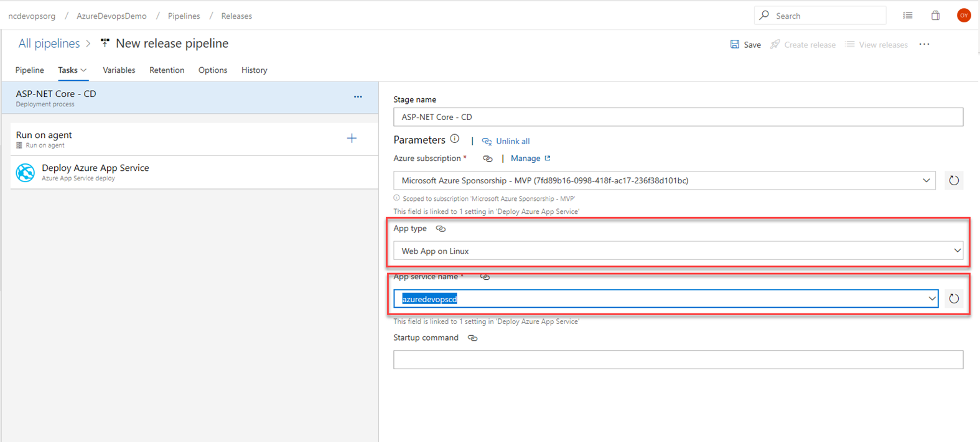
Task: Go to All pipelines link
Action: pos(49,44)
